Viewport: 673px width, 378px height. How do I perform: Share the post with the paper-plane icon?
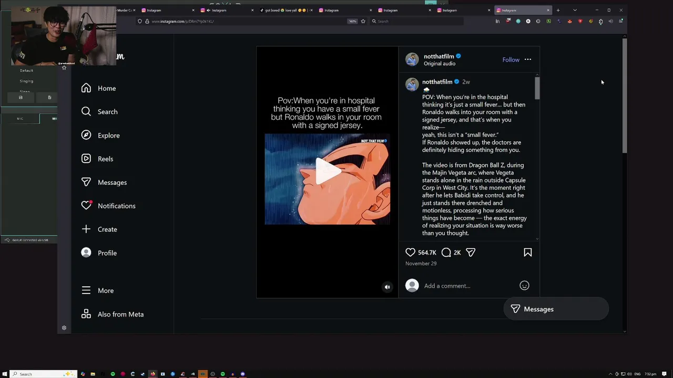(x=471, y=253)
